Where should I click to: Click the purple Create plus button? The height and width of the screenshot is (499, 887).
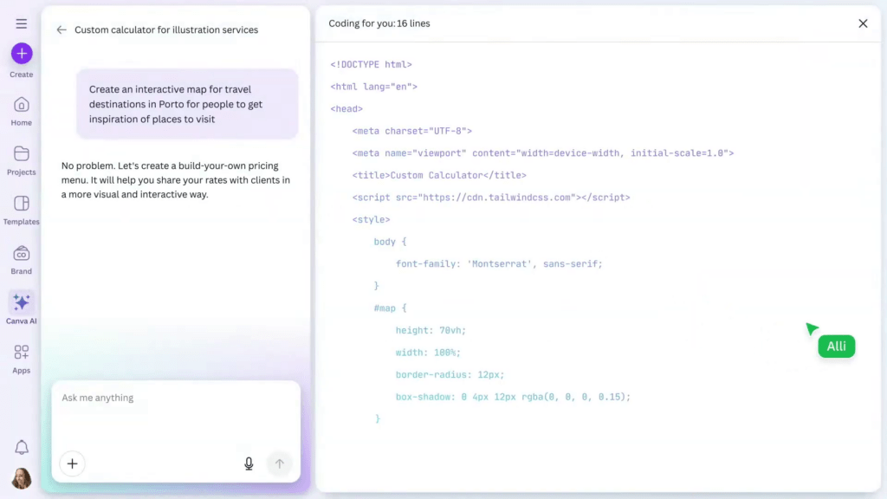coord(22,54)
